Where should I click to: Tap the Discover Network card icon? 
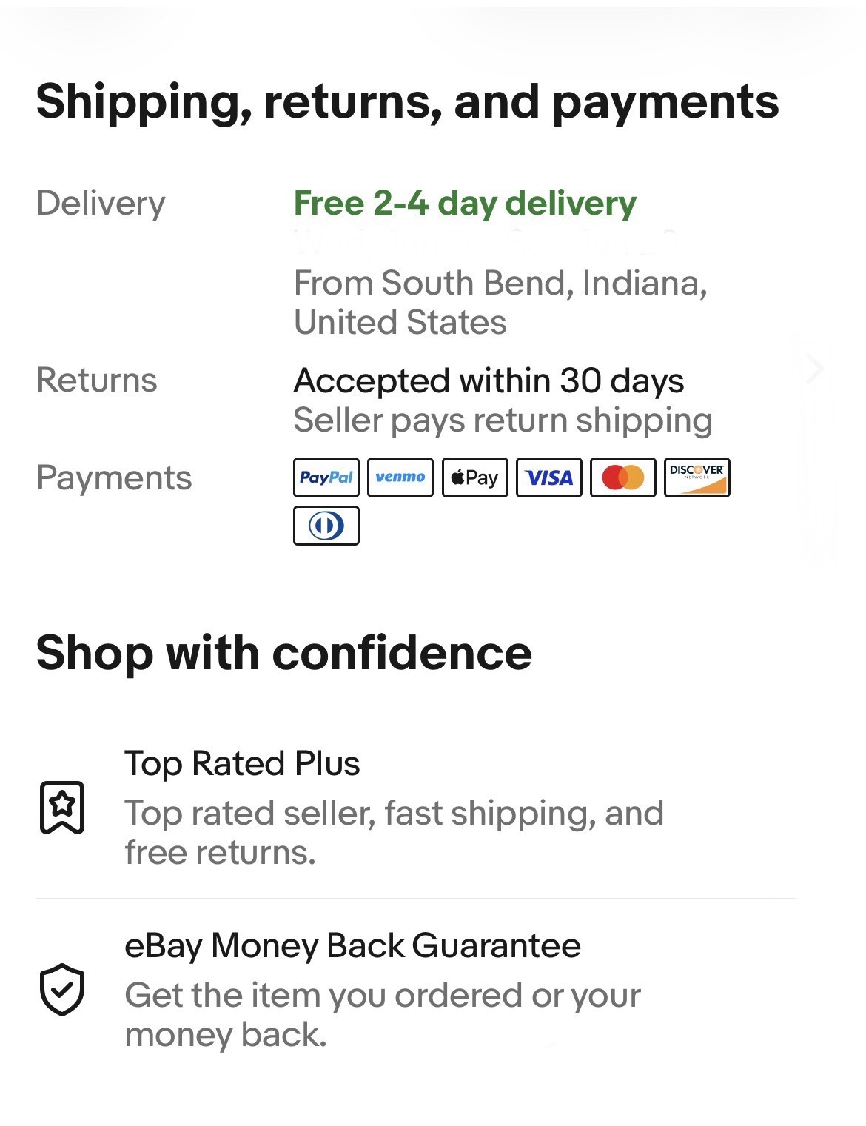[x=697, y=477]
